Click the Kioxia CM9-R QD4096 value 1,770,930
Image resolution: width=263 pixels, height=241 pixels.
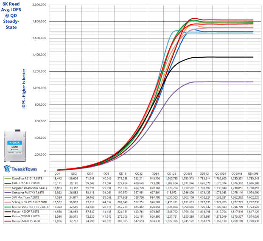point(253,221)
